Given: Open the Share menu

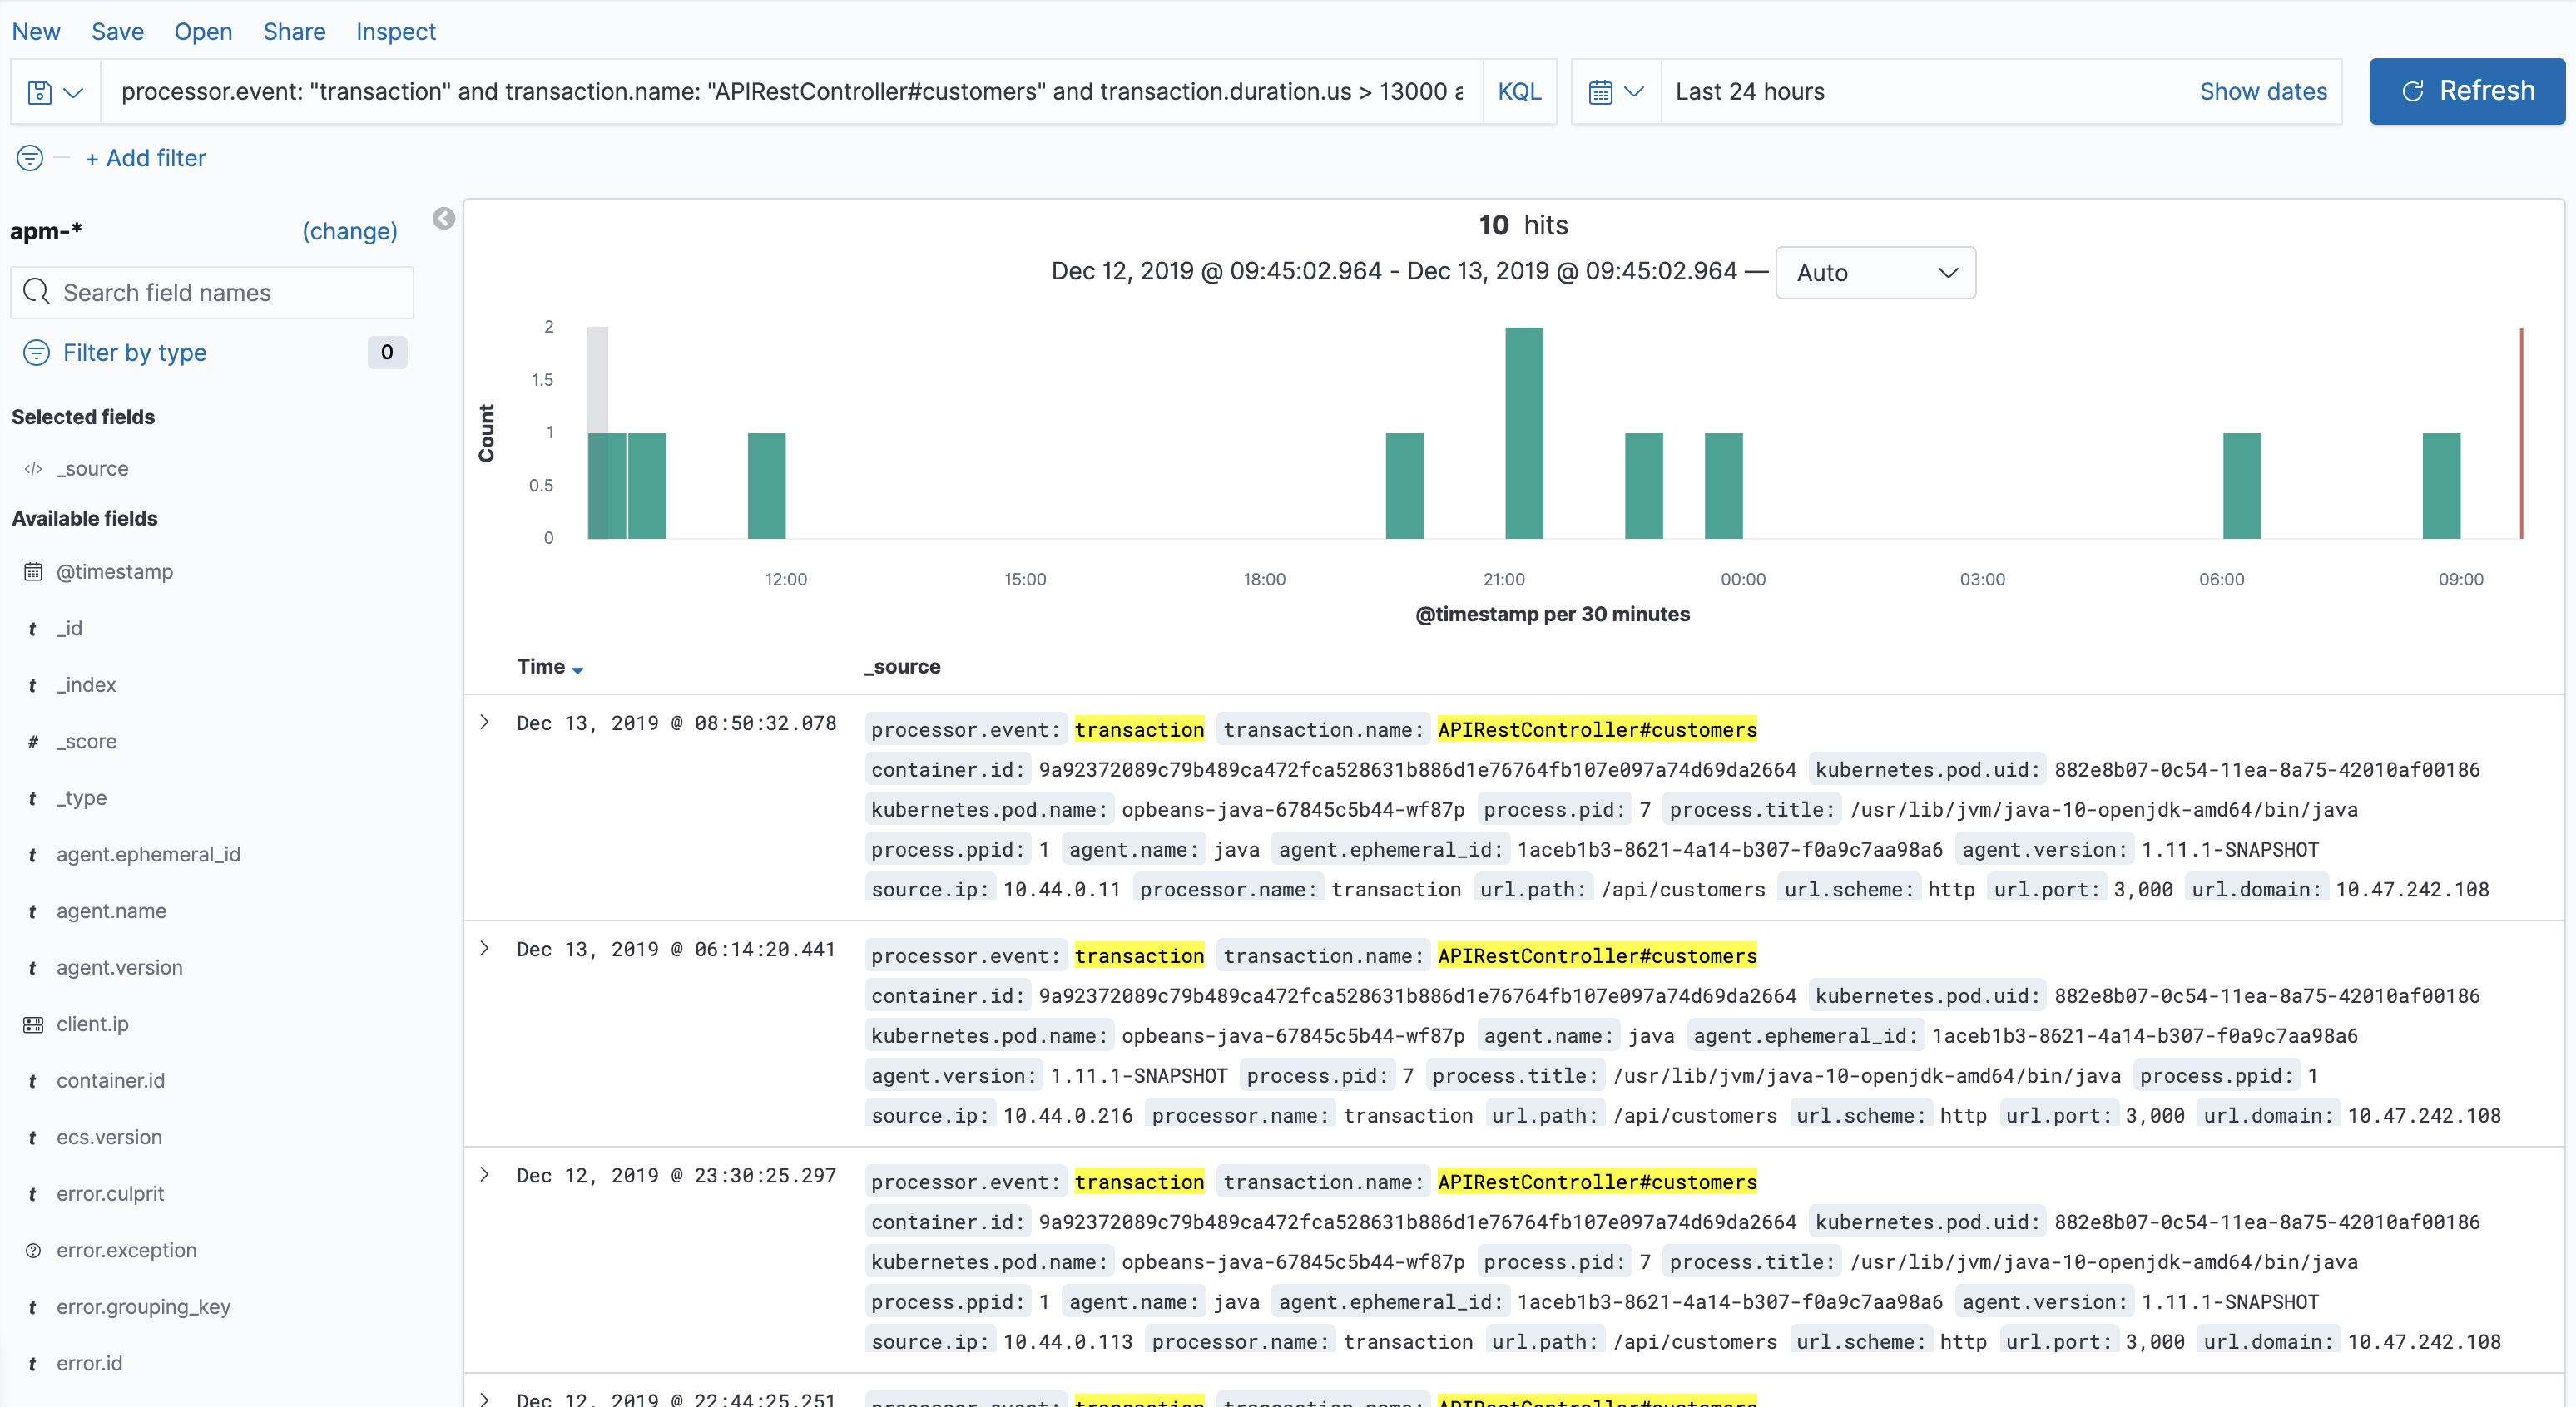Looking at the screenshot, I should [293, 31].
